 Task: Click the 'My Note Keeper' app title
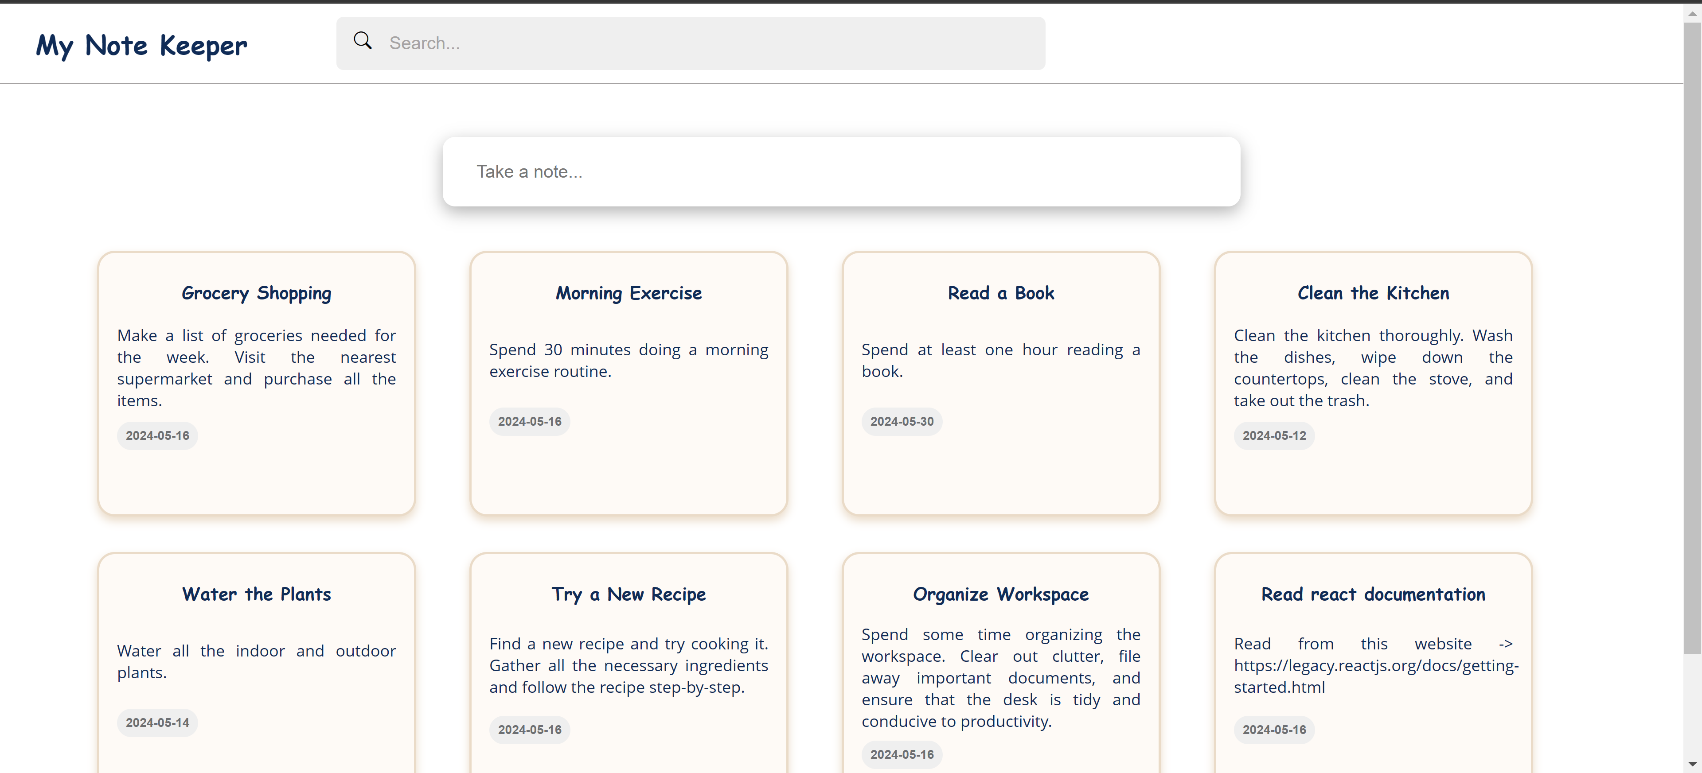[141, 45]
